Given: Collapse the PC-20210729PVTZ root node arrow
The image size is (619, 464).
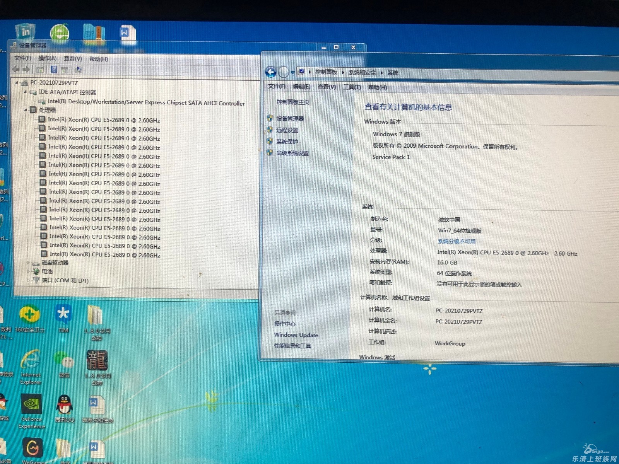Looking at the screenshot, I should tap(17, 82).
